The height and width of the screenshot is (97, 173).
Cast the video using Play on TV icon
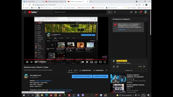pyautogui.click(x=100, y=62)
